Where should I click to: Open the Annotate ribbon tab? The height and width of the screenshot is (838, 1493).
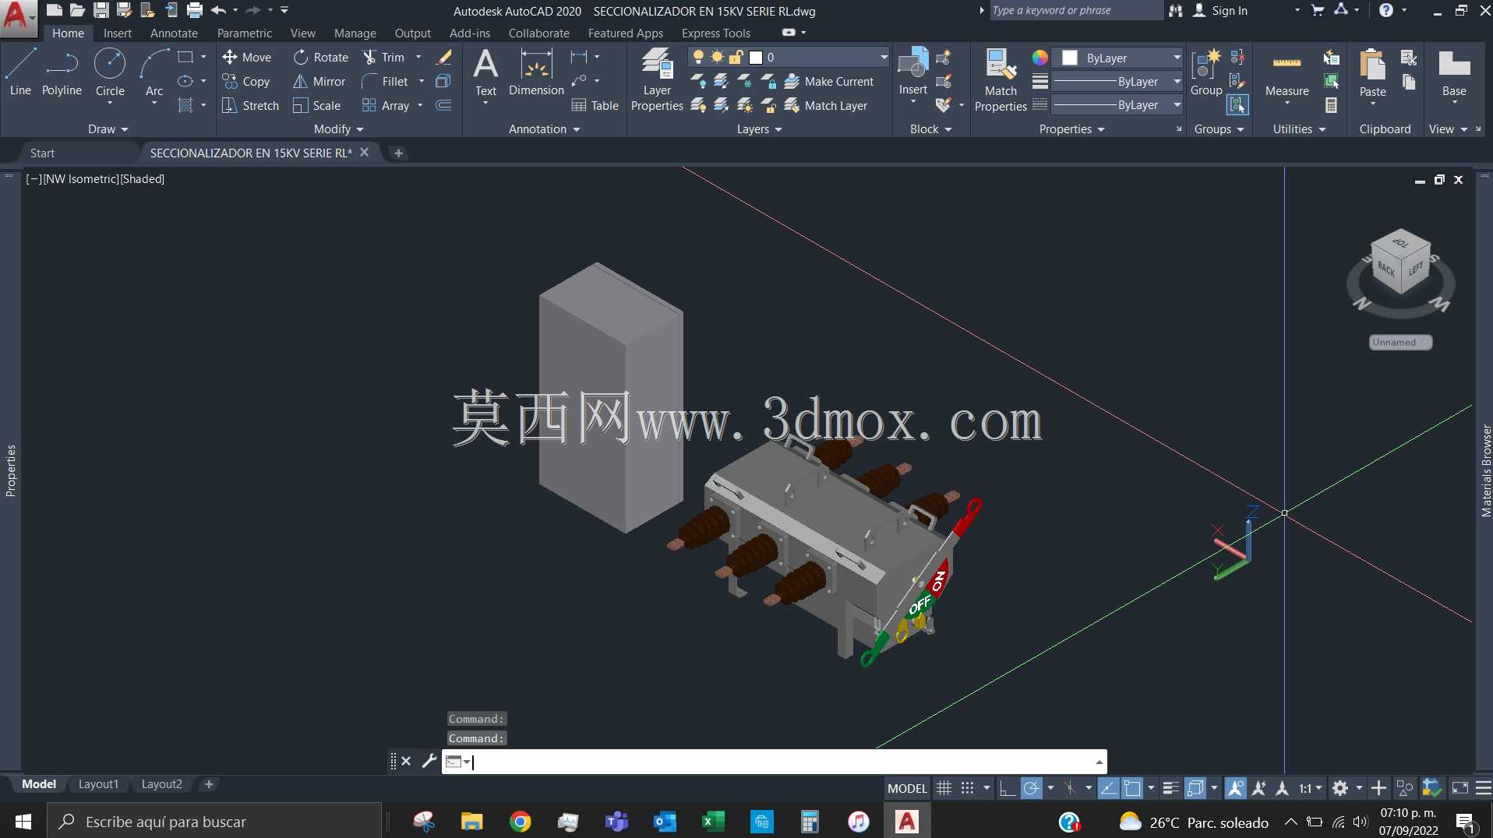click(x=174, y=33)
